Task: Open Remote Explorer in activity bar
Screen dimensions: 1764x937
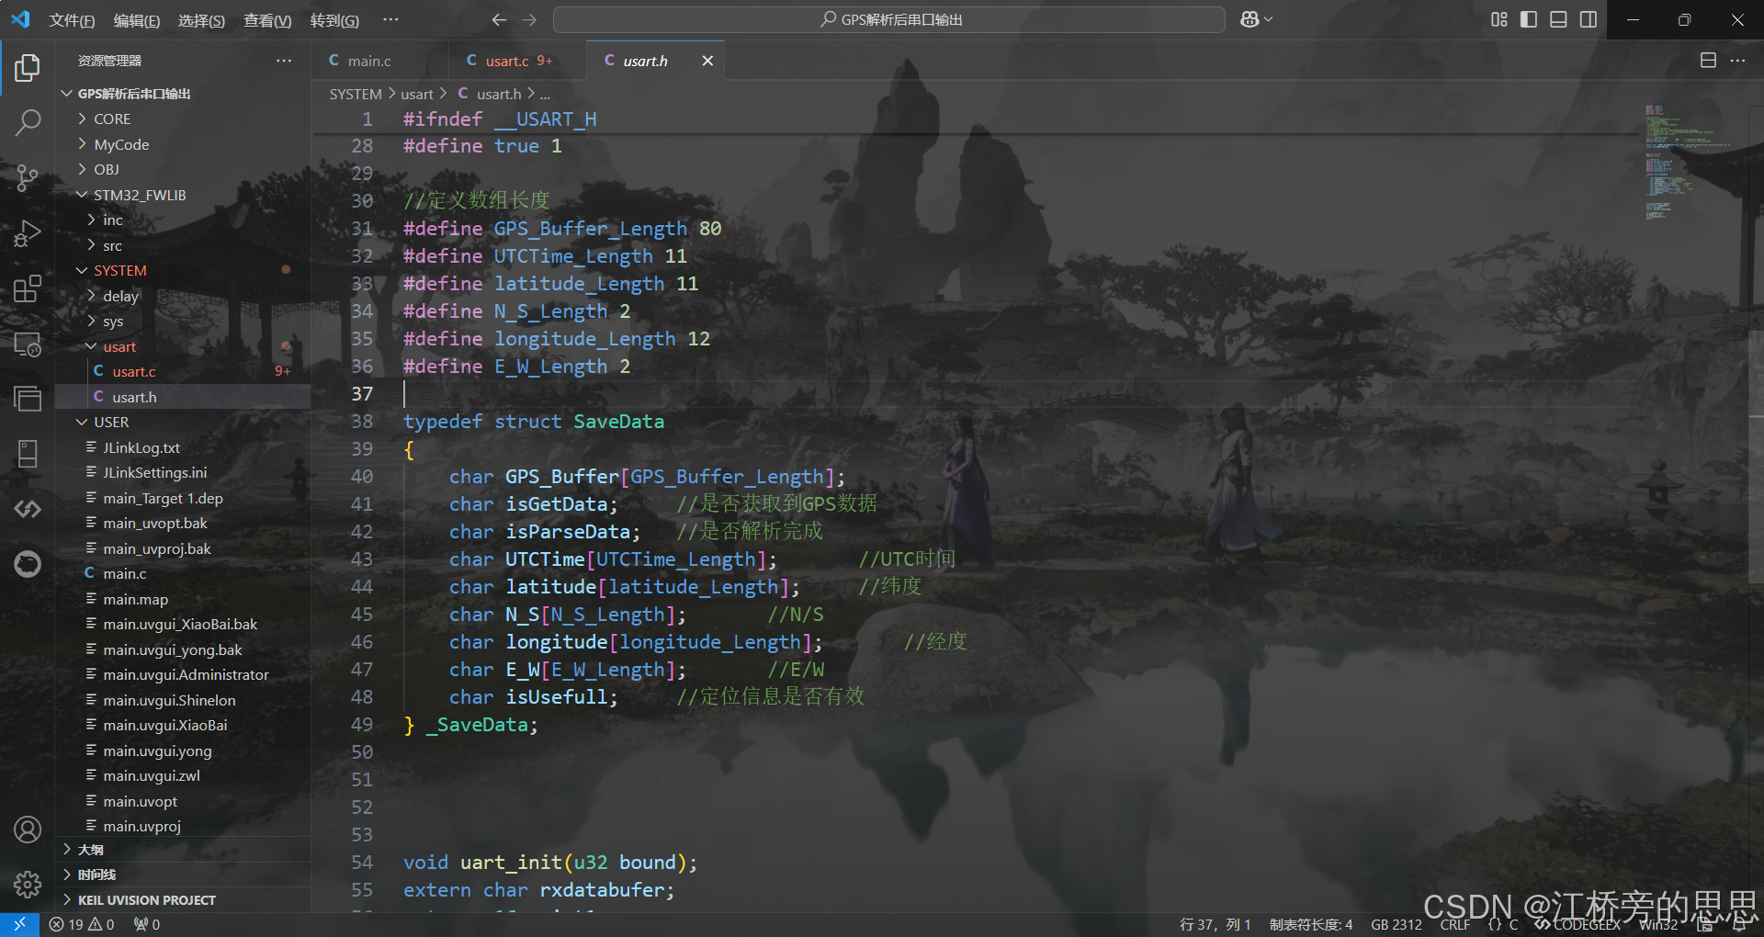Action: pos(28,344)
